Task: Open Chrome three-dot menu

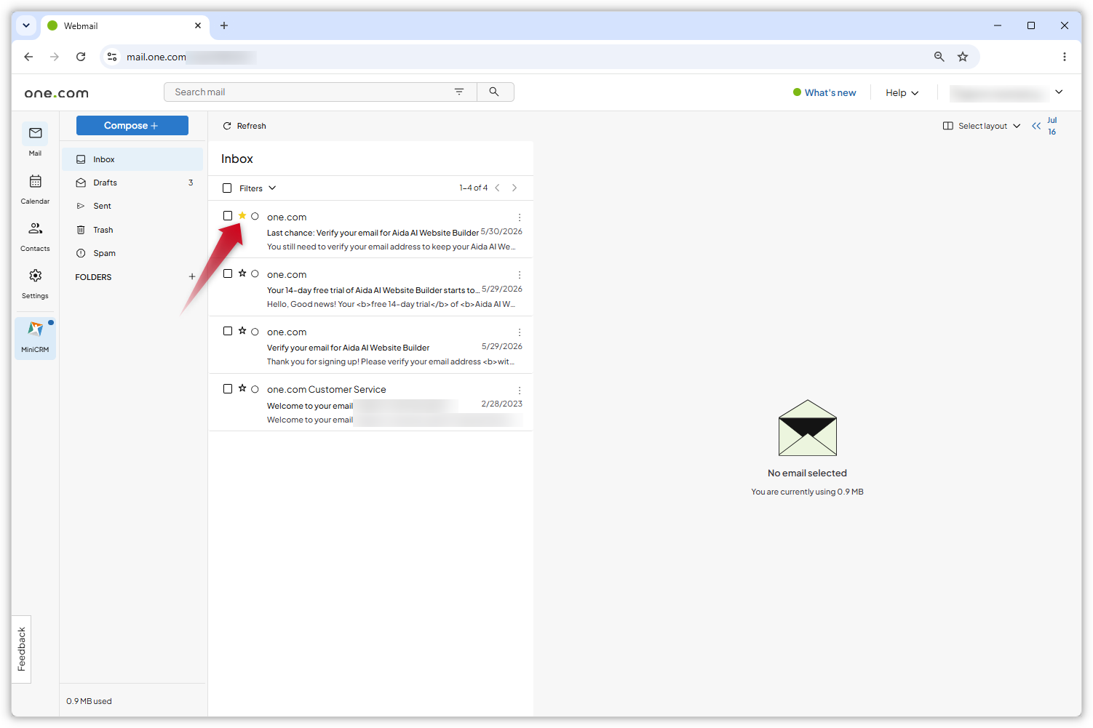Action: [1064, 57]
